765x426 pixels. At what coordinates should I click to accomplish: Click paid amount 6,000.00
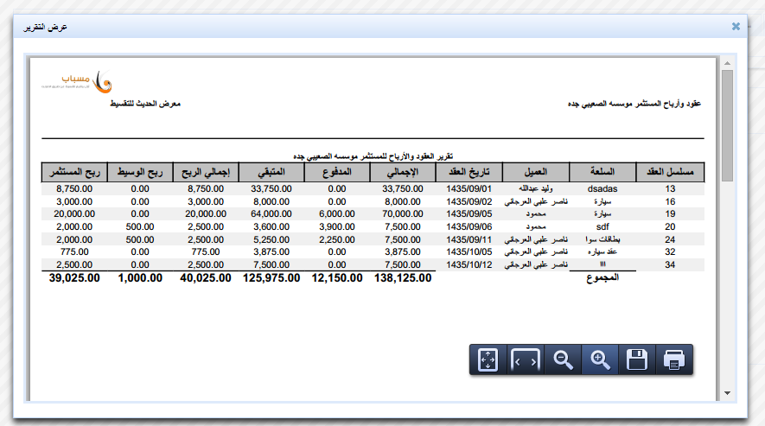pyautogui.click(x=336, y=213)
